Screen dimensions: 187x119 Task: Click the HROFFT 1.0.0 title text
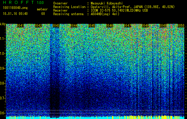(x=23, y=2)
